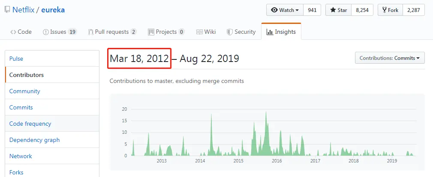Click the Projects board icon
433x177 pixels.
(151, 32)
